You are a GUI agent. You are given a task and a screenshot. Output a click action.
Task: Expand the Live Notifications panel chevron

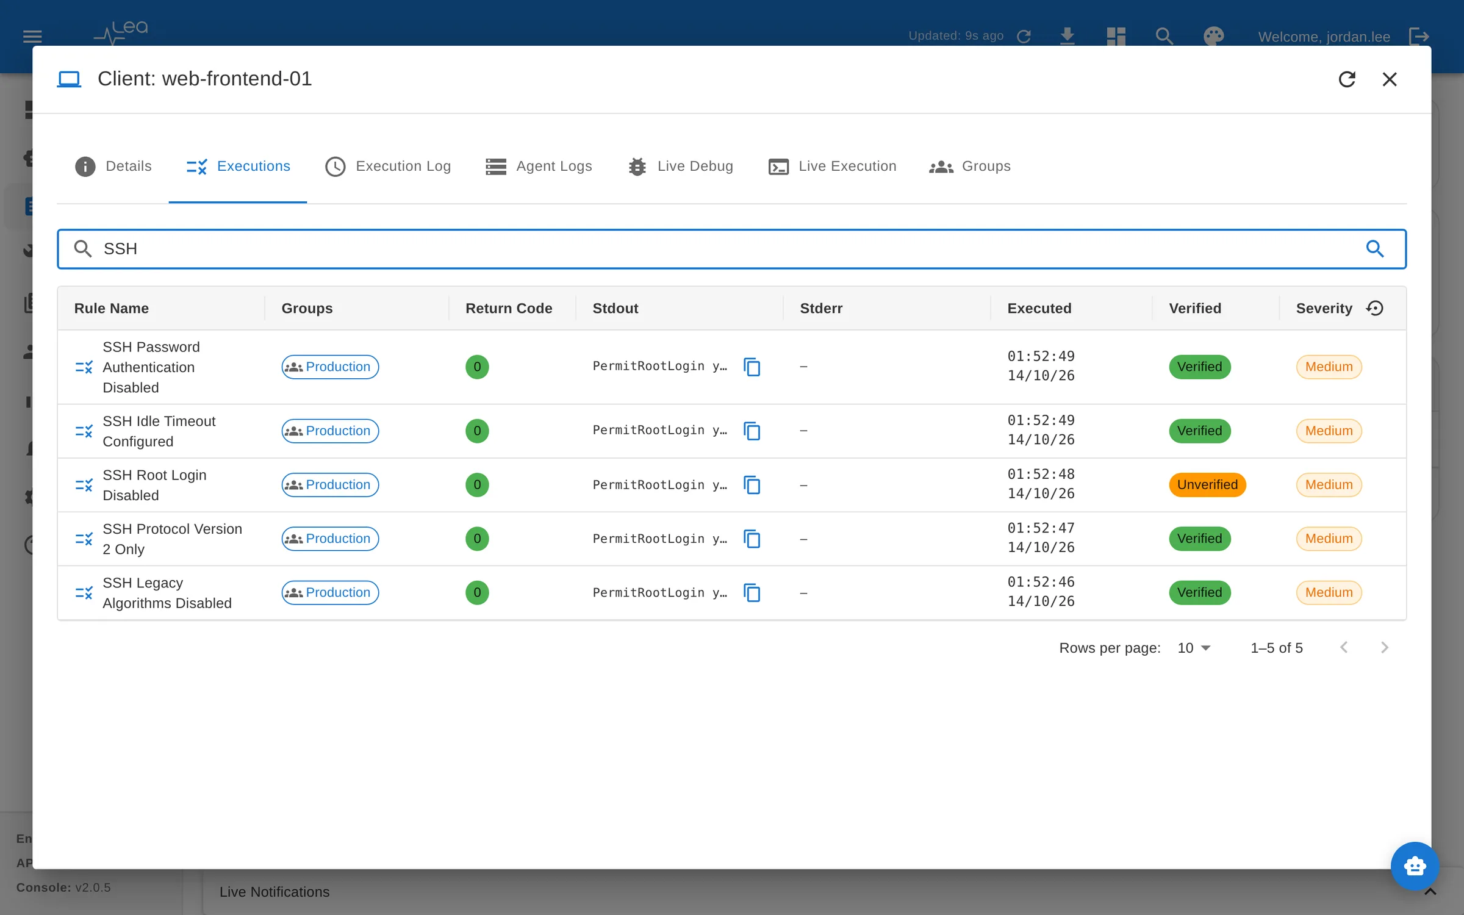1430,892
